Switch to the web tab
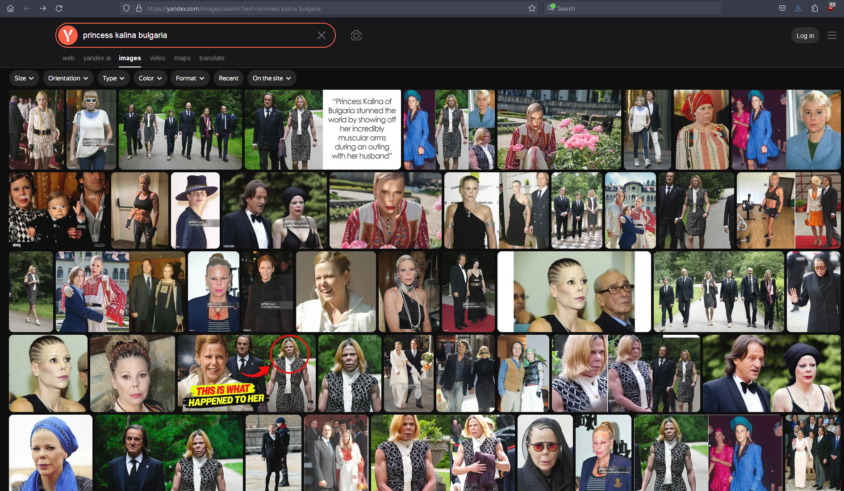Screen dimensions: 844x491 (x=68, y=58)
